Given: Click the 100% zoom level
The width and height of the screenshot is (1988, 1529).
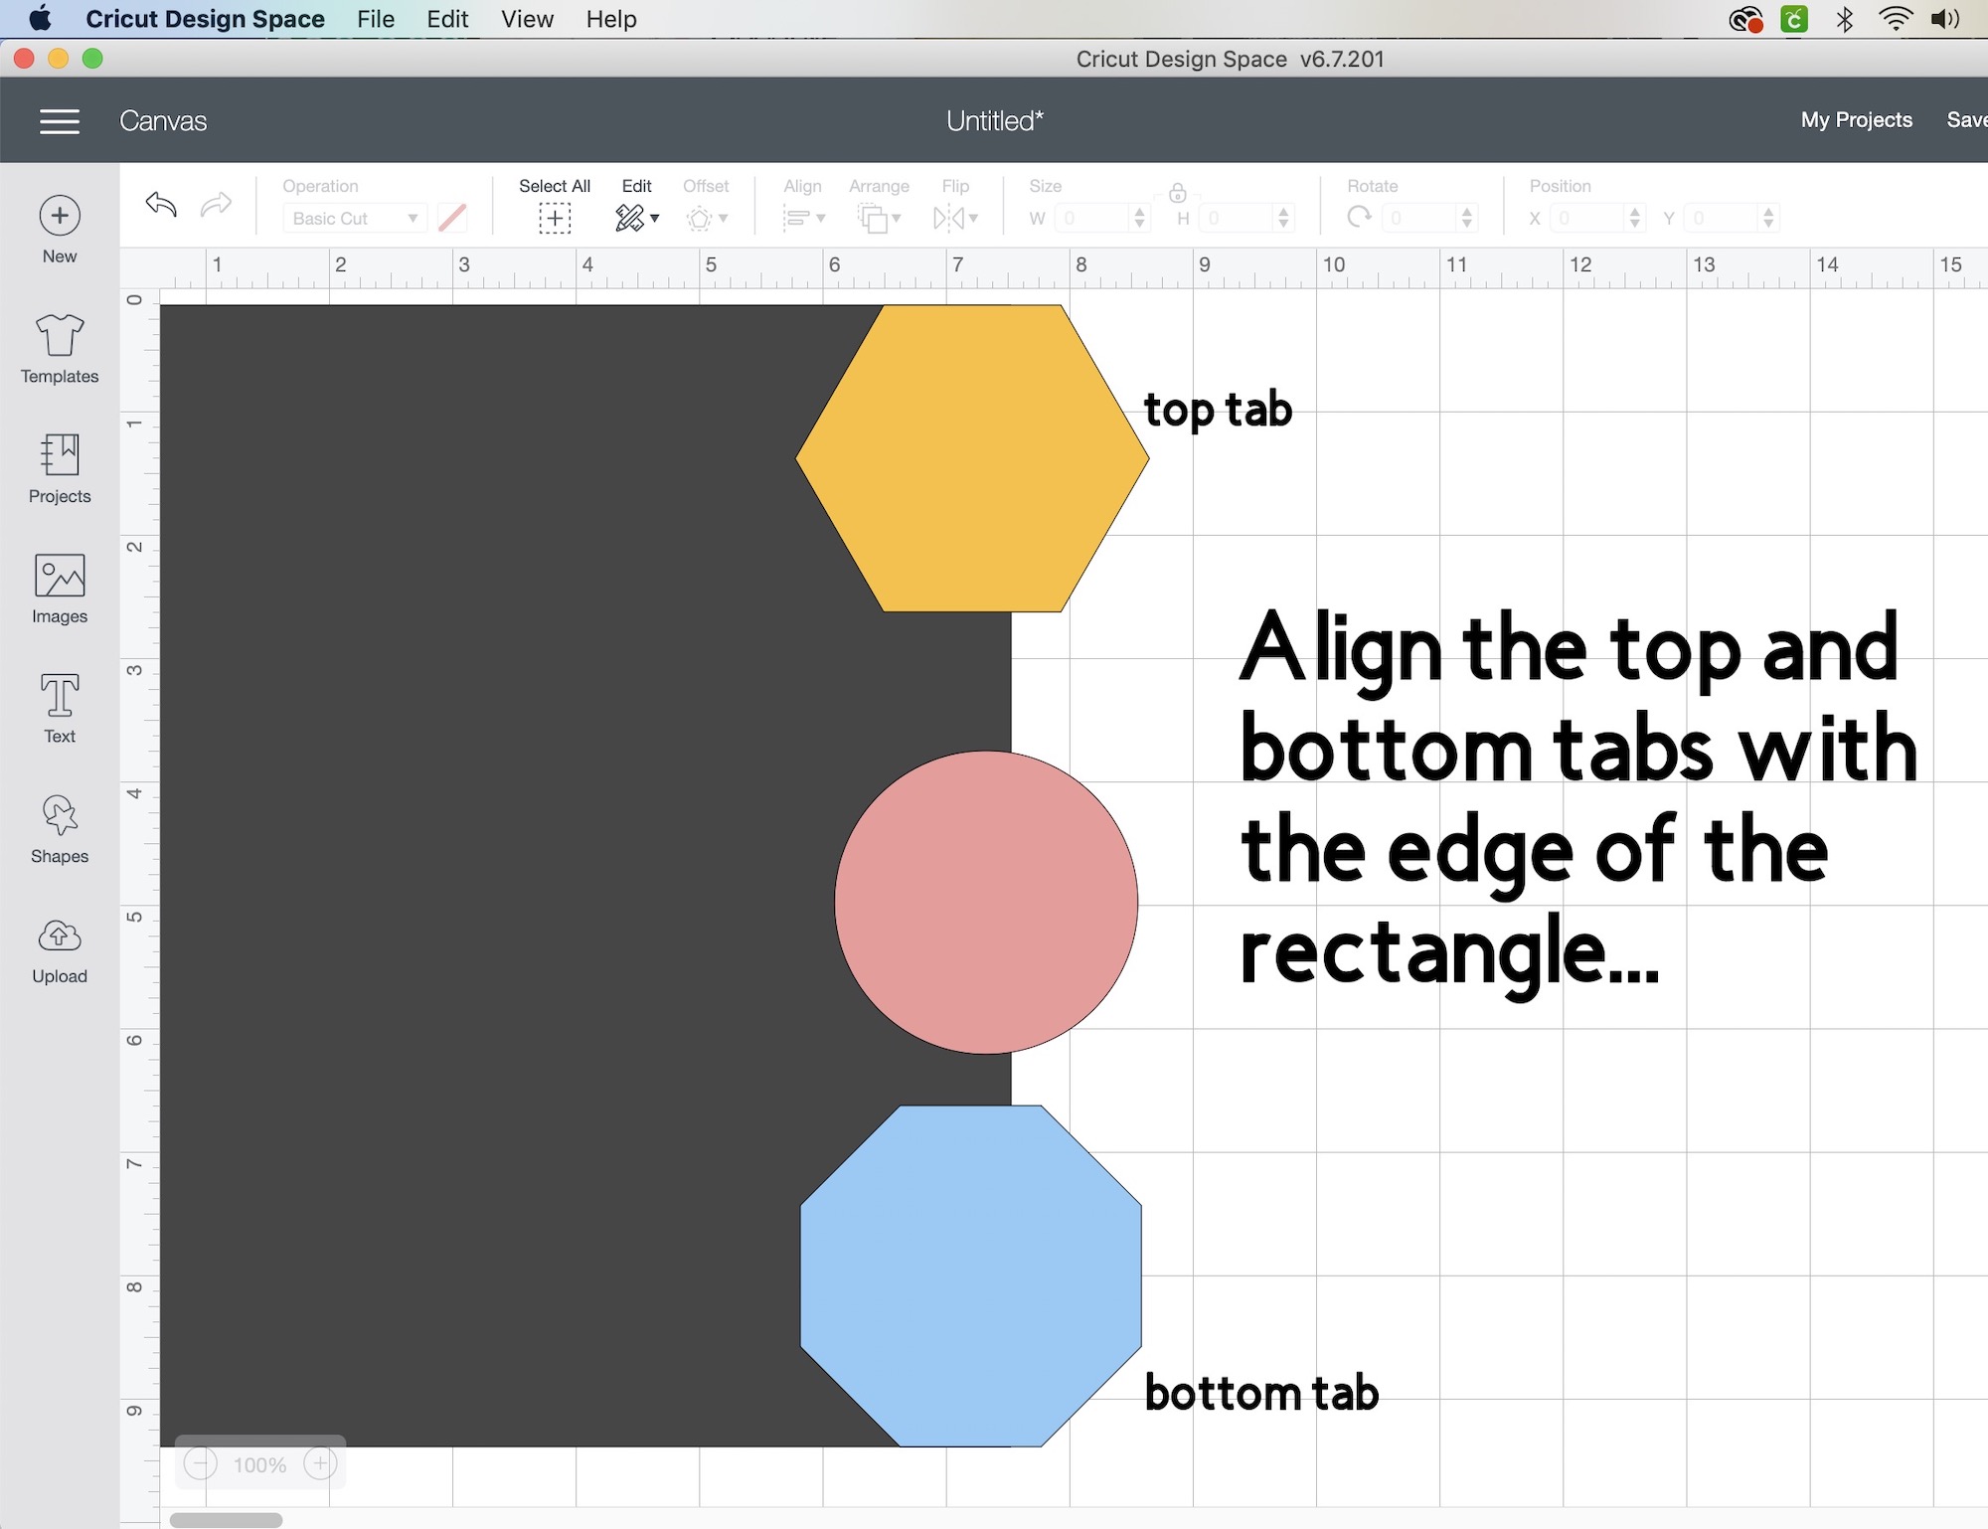Looking at the screenshot, I should coord(259,1464).
